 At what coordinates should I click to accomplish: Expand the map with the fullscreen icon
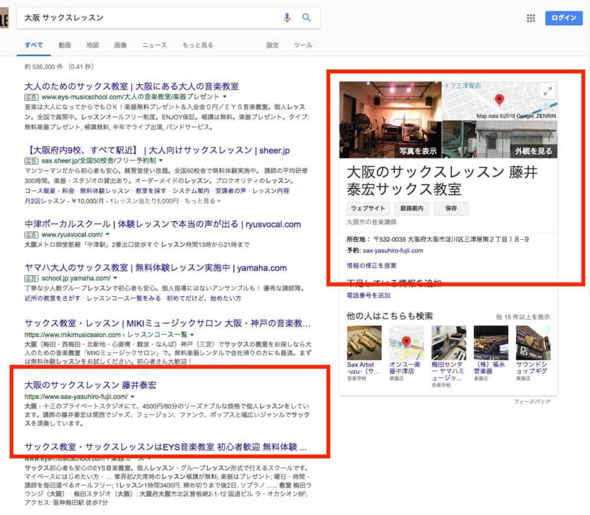(548, 91)
